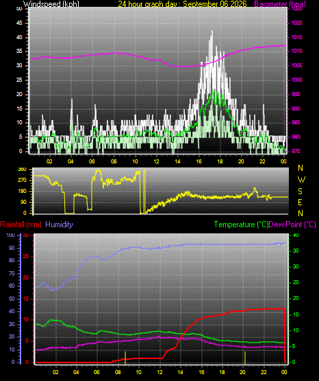Click the 40 value on temperature axis
This screenshot has height=381, width=319.
(296, 235)
